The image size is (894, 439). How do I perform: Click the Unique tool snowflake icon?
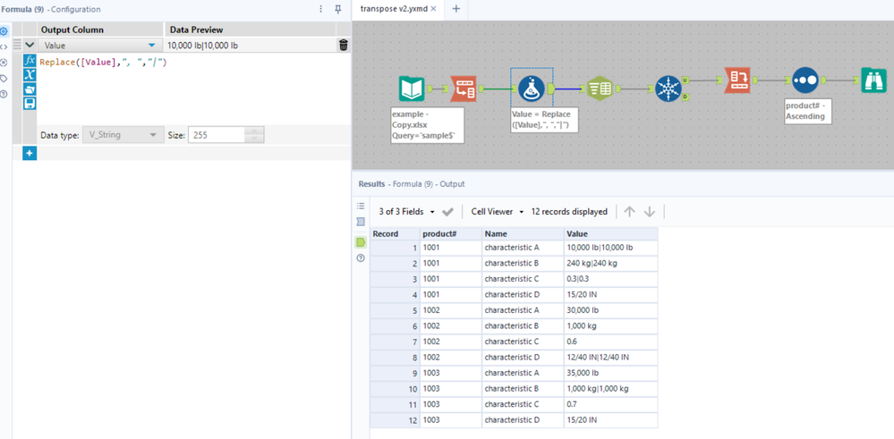coord(668,89)
